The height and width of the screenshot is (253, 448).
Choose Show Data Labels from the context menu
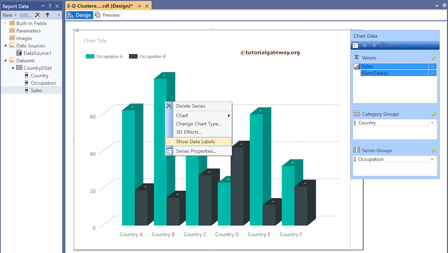tap(196, 141)
